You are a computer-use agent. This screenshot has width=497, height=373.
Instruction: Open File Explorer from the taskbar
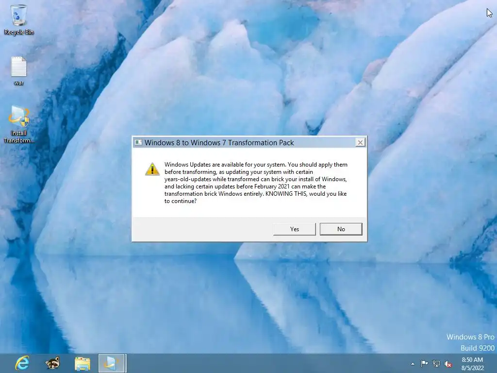(x=83, y=363)
